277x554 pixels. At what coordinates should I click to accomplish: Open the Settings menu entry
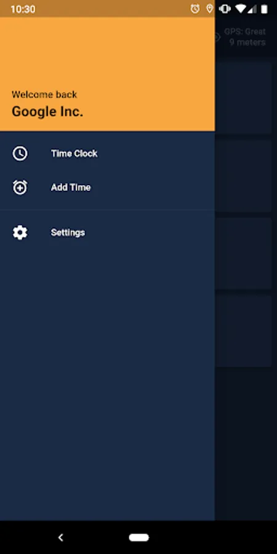click(107, 233)
